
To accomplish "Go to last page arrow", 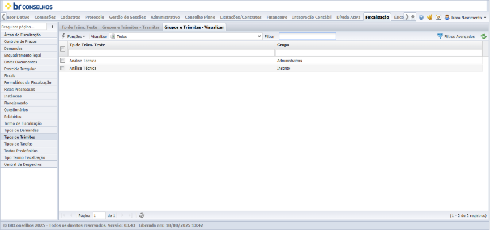I will 130,215.
